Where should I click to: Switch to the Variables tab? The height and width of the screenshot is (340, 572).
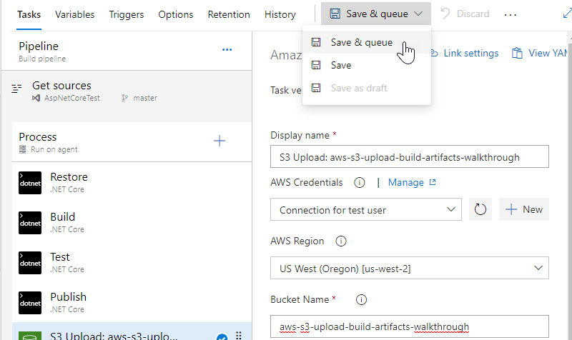tap(74, 14)
